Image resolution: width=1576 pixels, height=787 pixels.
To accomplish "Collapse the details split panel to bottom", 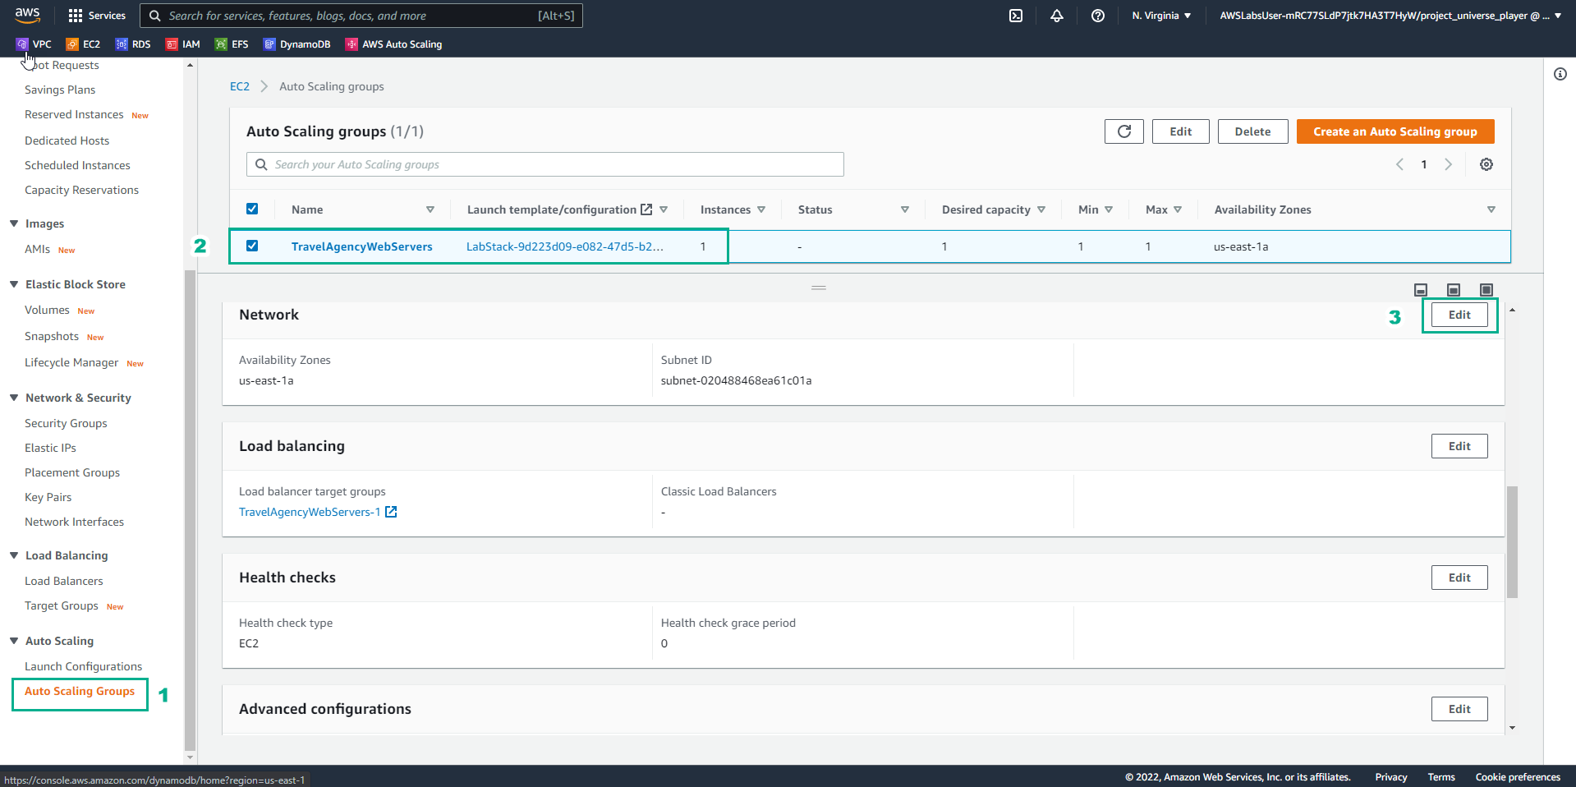I will 1421,290.
